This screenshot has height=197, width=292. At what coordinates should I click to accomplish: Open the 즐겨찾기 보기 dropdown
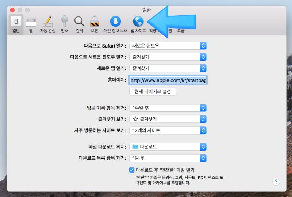tap(168, 119)
